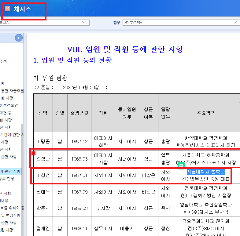This screenshot has height=236, width=240.
Task: Click career text '전) 법무법인 중원 대표'
Action: click(x=206, y=179)
